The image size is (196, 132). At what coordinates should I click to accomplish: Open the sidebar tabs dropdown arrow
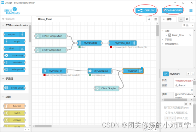[193, 19]
